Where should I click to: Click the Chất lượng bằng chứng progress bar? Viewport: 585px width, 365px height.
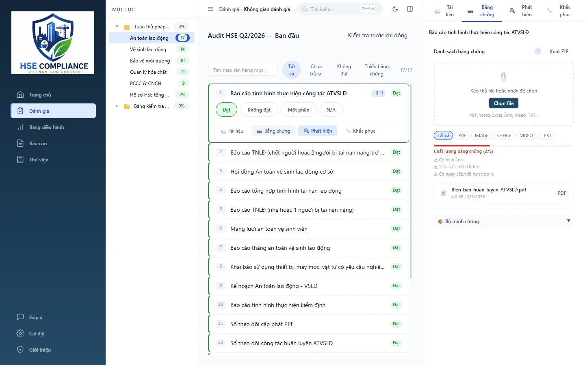504,145
